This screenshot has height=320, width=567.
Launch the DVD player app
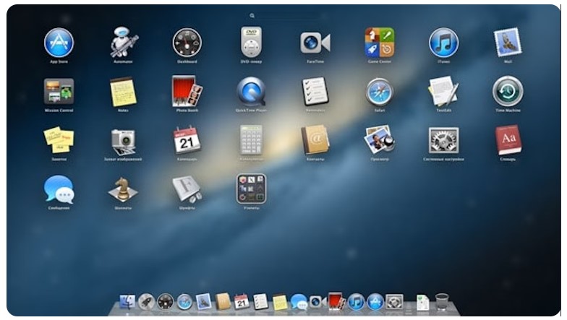tap(251, 42)
